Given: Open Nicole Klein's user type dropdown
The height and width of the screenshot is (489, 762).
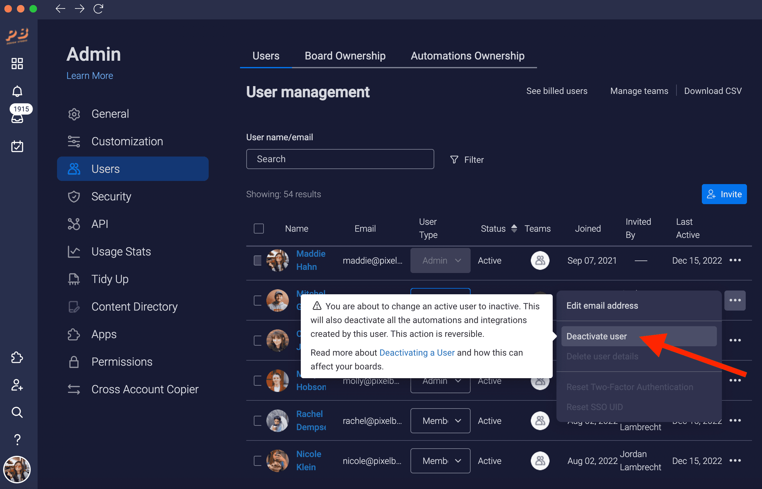Looking at the screenshot, I should pos(440,461).
